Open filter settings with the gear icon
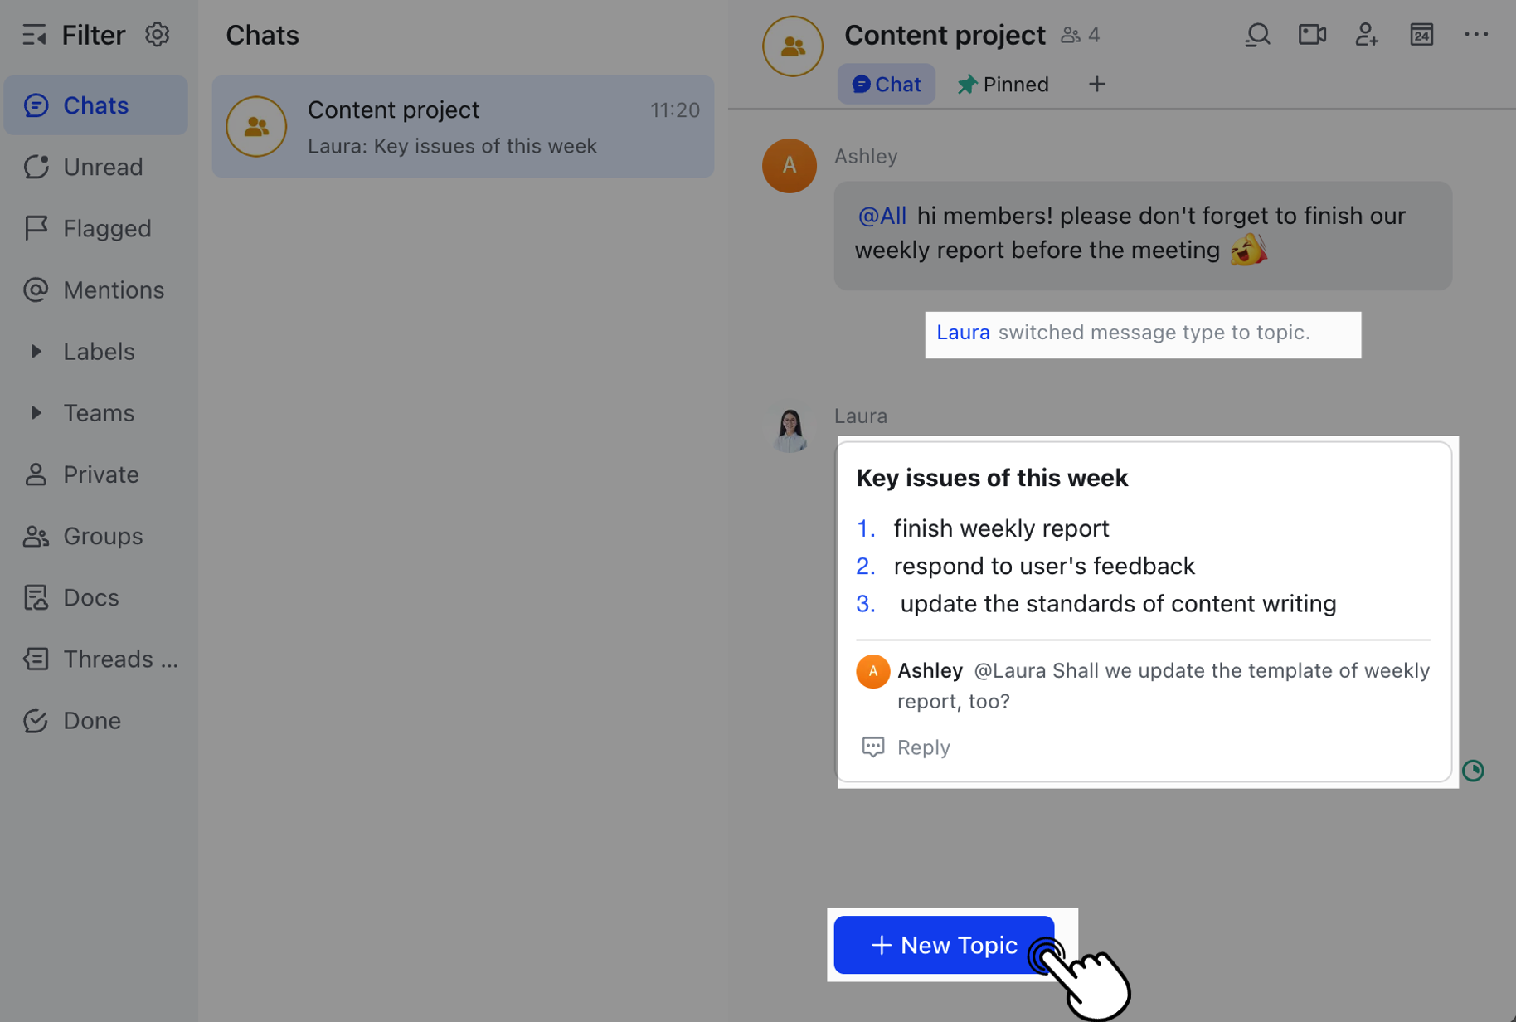The height and width of the screenshot is (1022, 1516). pos(157,35)
